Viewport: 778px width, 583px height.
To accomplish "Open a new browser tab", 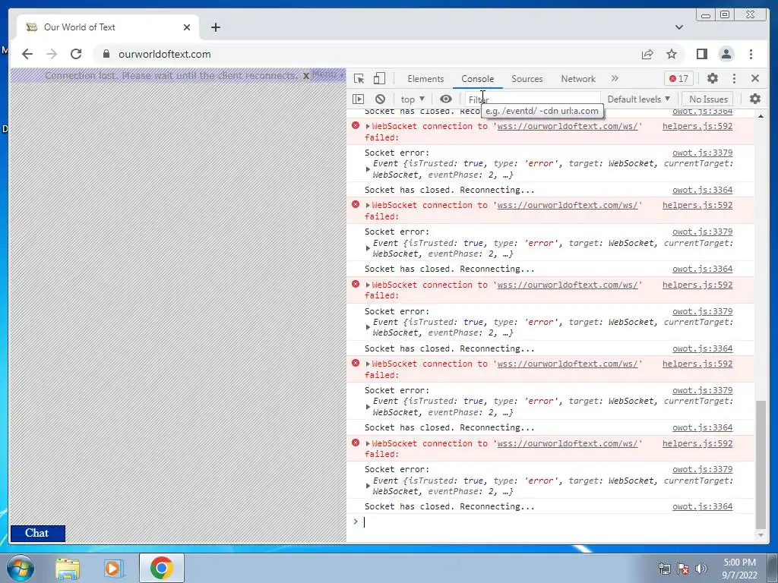I will [215, 27].
